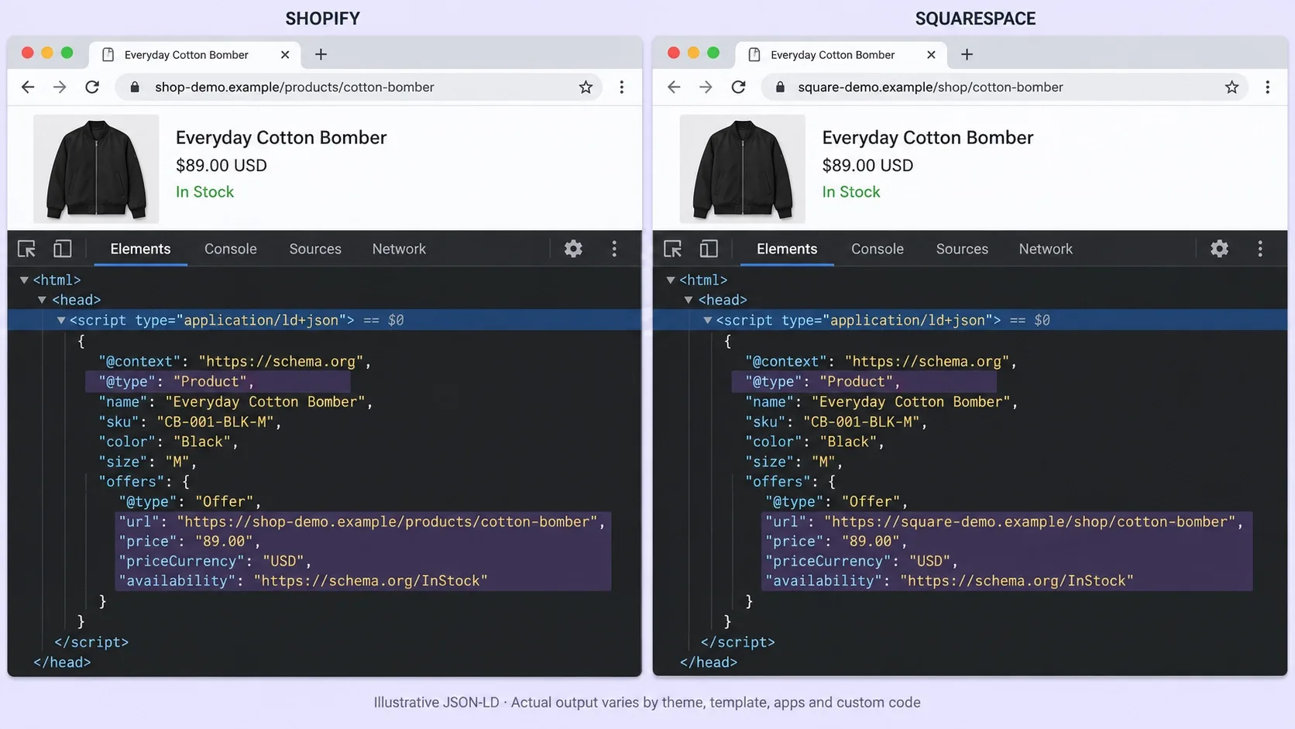Image resolution: width=1295 pixels, height=729 pixels.
Task: Select the "@context" schema.org line in Squarespace DevTools
Action: point(881,361)
